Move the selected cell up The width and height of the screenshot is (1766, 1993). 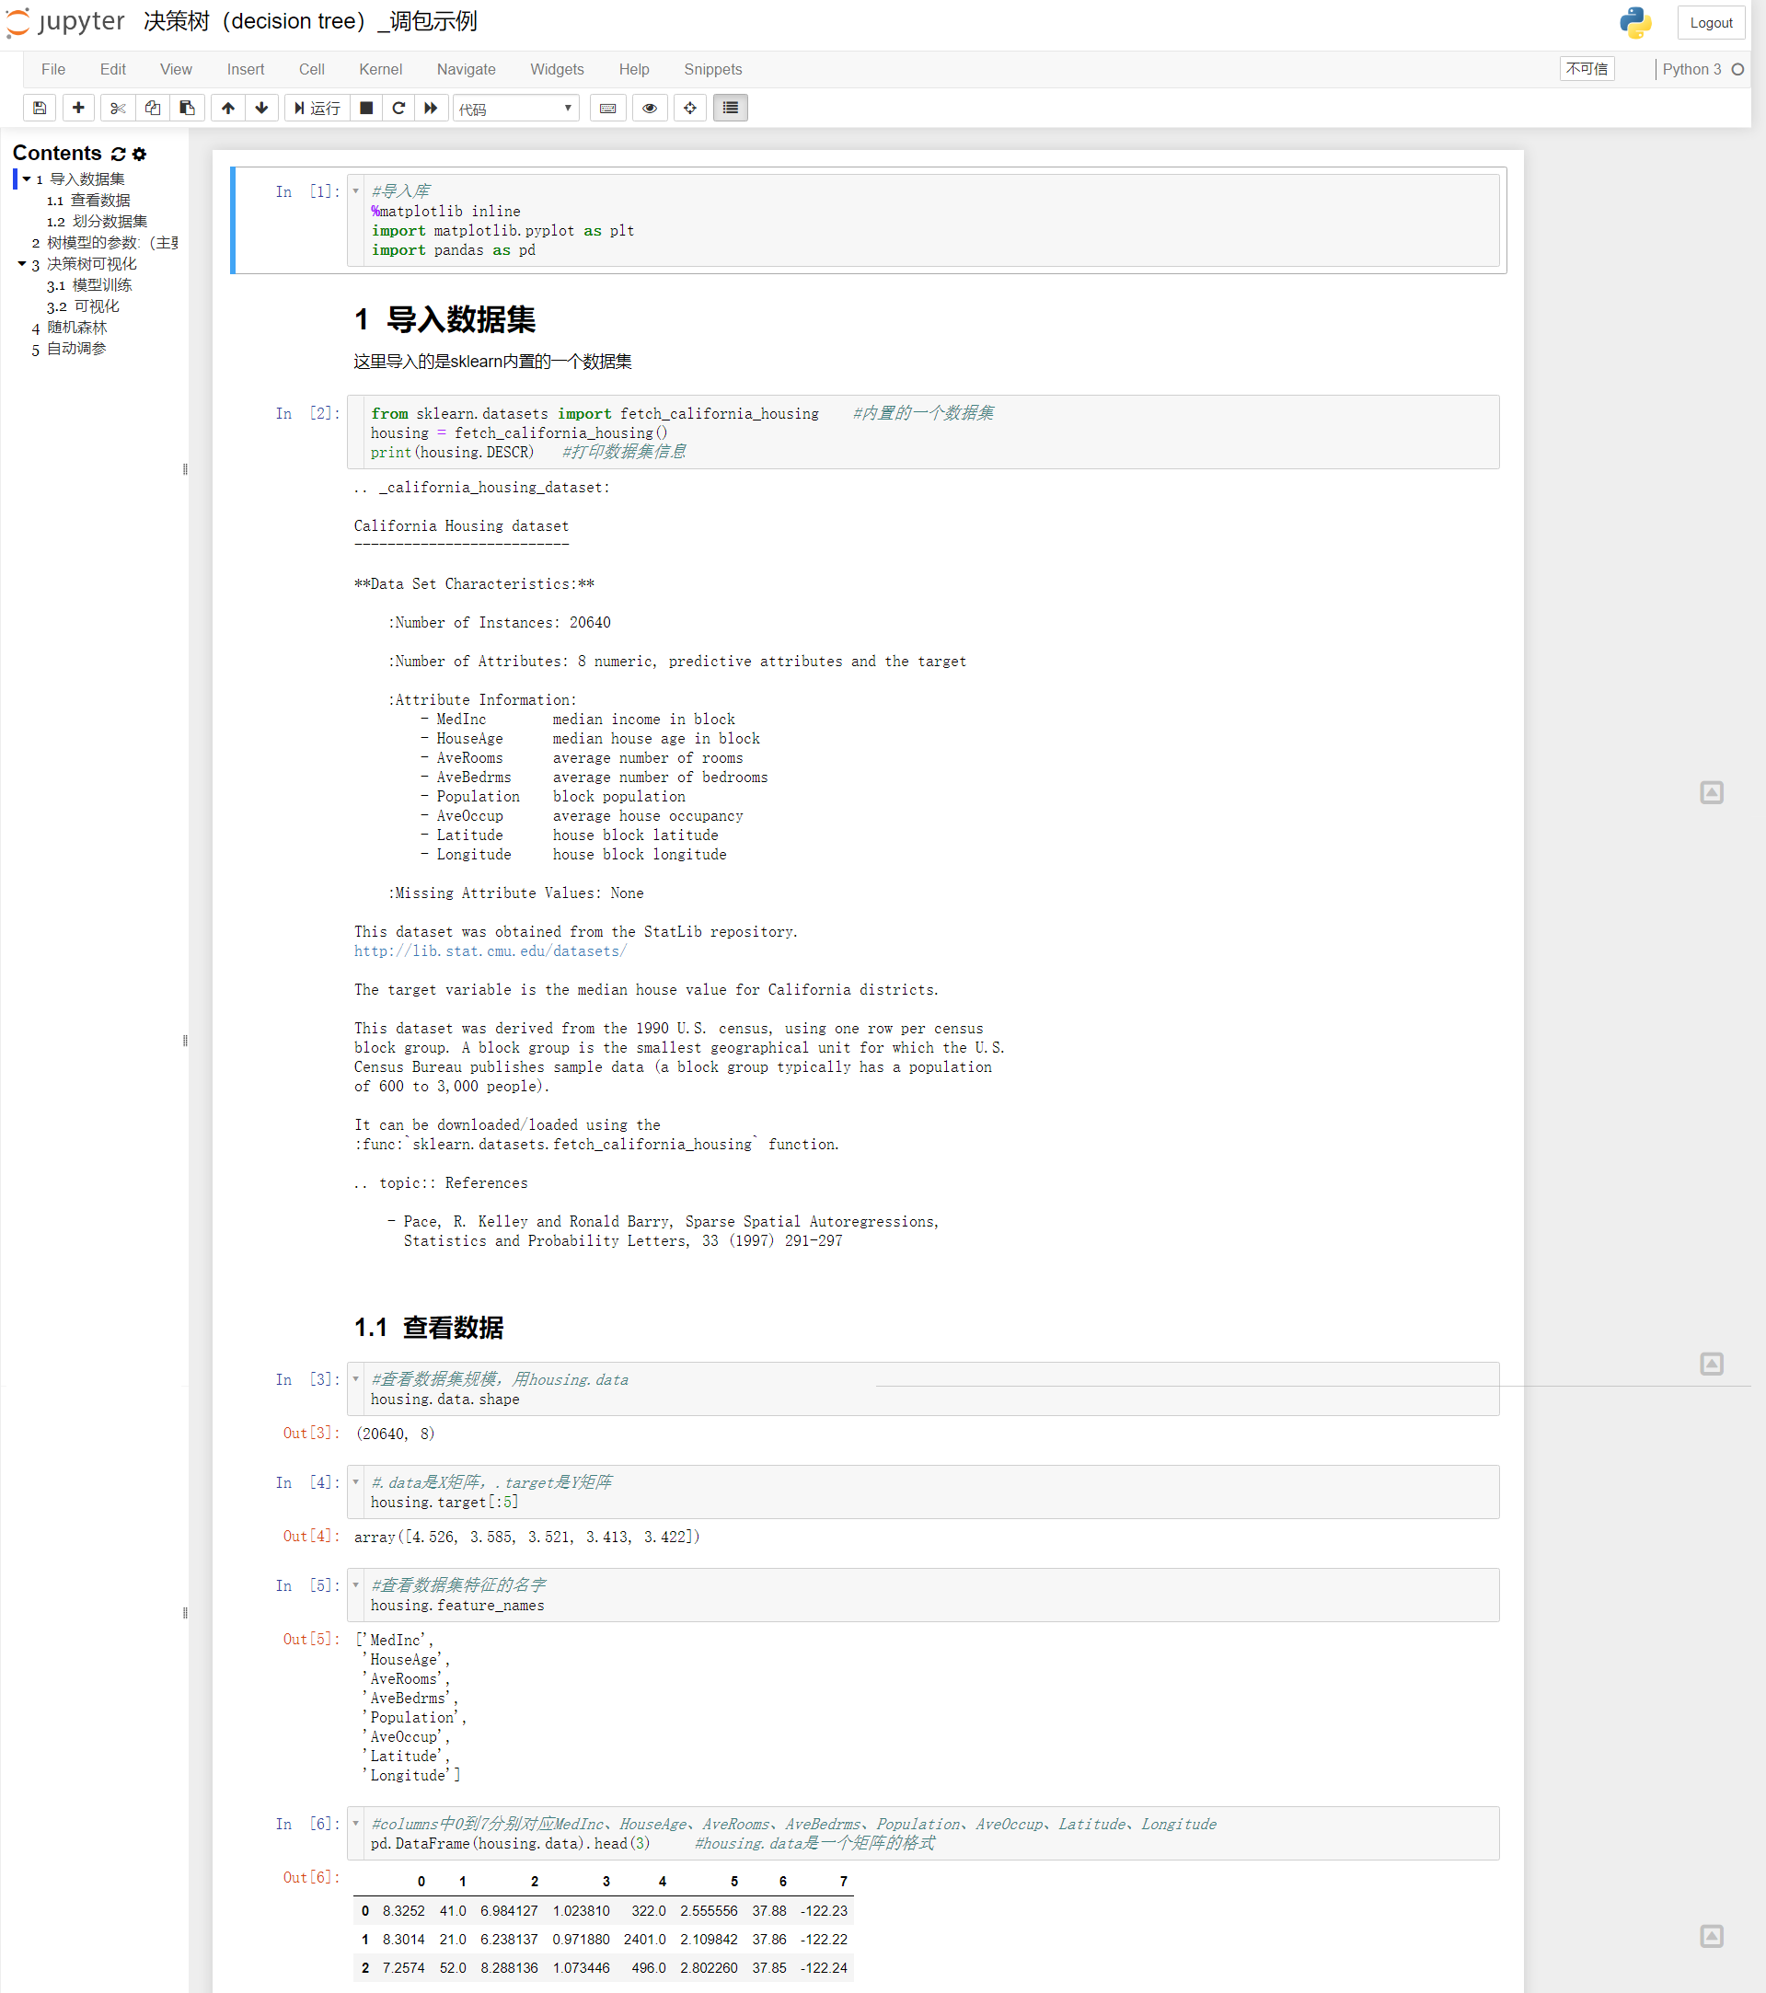click(227, 109)
